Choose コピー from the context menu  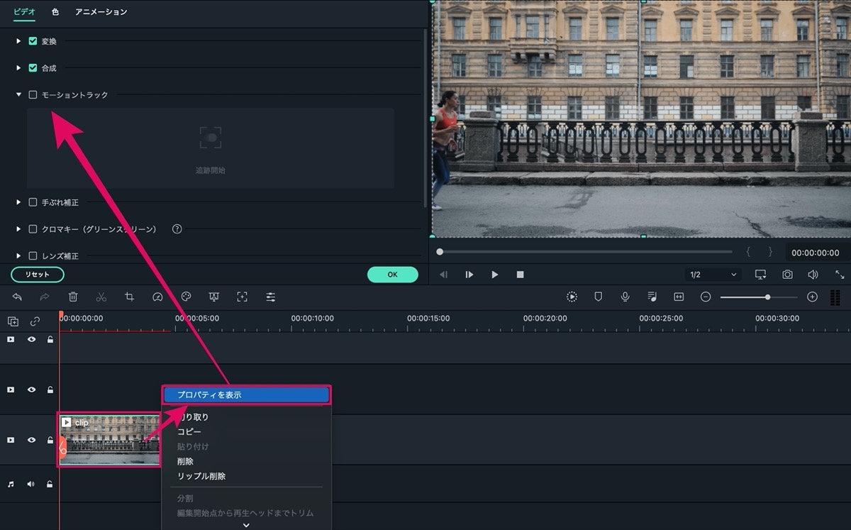[189, 431]
